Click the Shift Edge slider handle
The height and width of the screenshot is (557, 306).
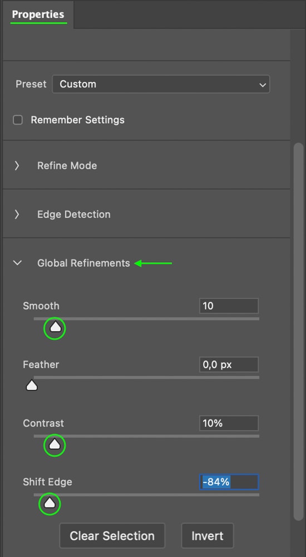point(50,502)
